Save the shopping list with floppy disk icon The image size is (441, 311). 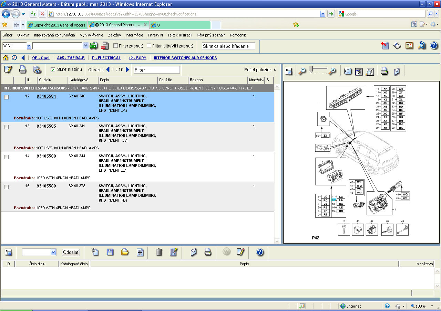[110, 252]
